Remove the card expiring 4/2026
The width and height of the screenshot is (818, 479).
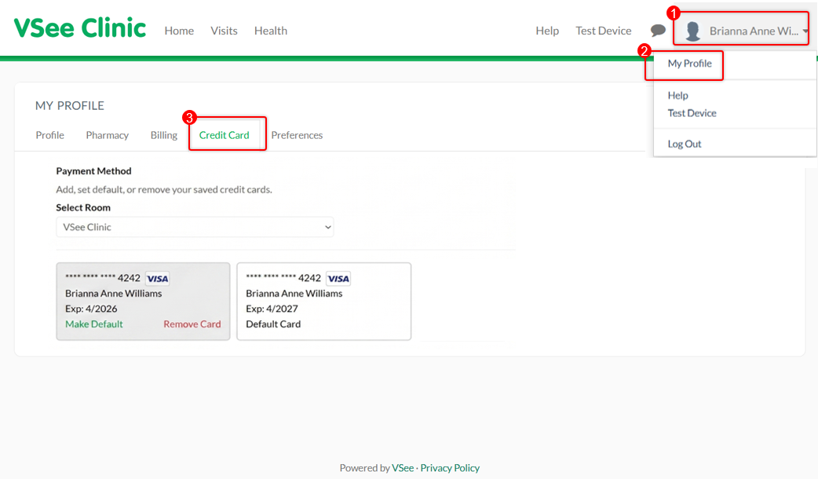(x=192, y=324)
